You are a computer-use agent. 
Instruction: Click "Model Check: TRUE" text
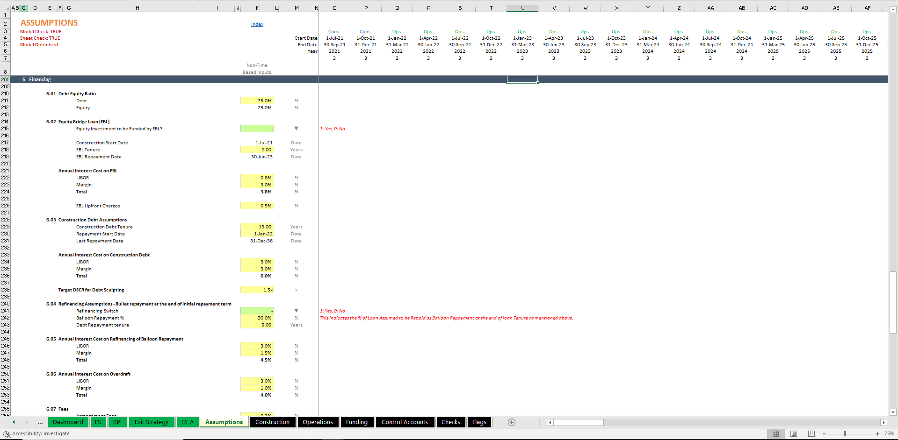(x=41, y=32)
